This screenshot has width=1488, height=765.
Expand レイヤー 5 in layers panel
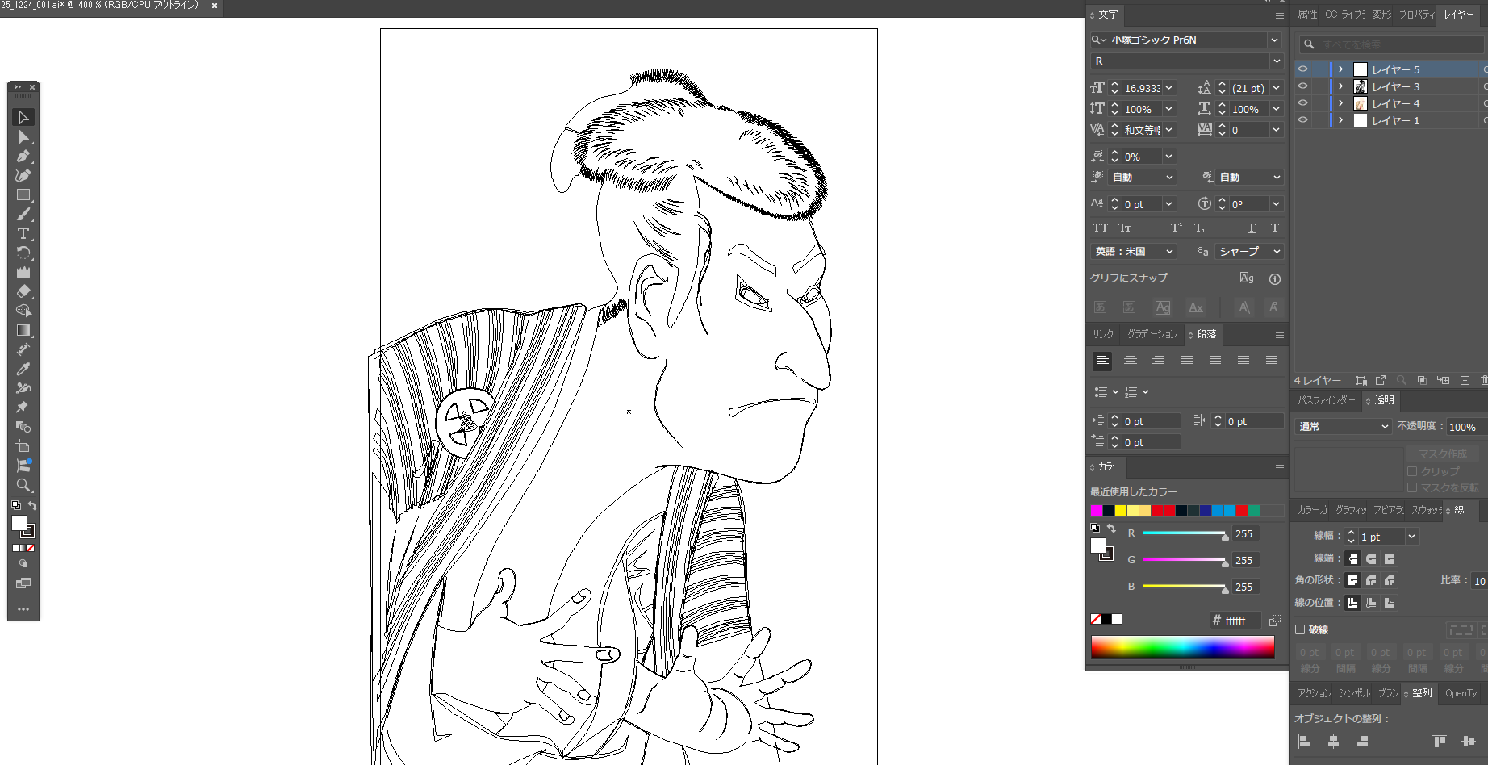[x=1340, y=69]
